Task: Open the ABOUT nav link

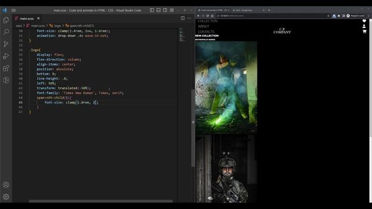Action: 203,26
